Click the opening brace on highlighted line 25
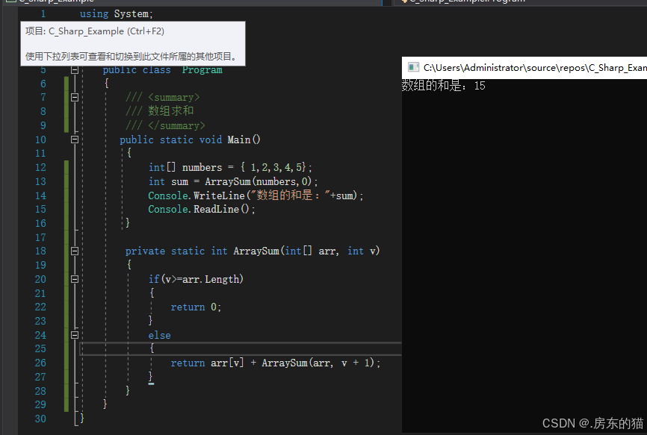The width and height of the screenshot is (647, 435). [152, 348]
